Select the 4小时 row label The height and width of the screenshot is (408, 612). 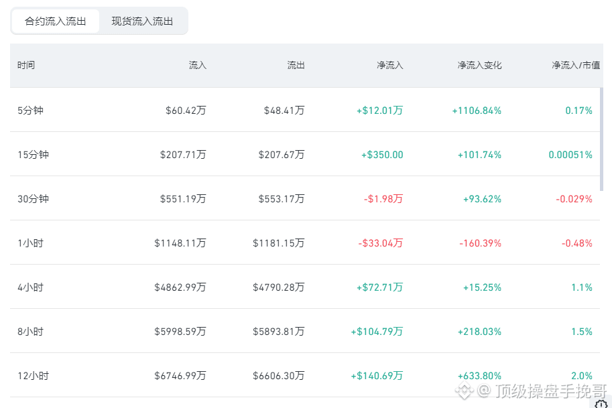[x=30, y=287]
